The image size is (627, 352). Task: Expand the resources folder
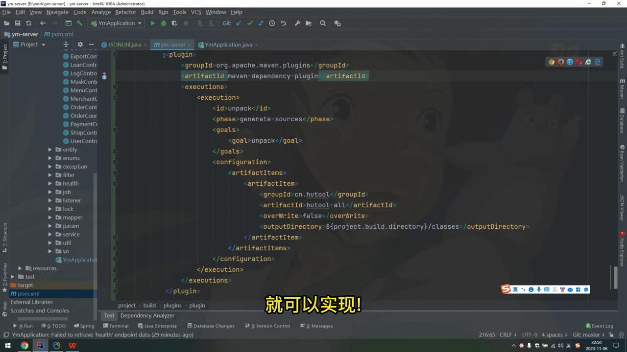(x=20, y=268)
